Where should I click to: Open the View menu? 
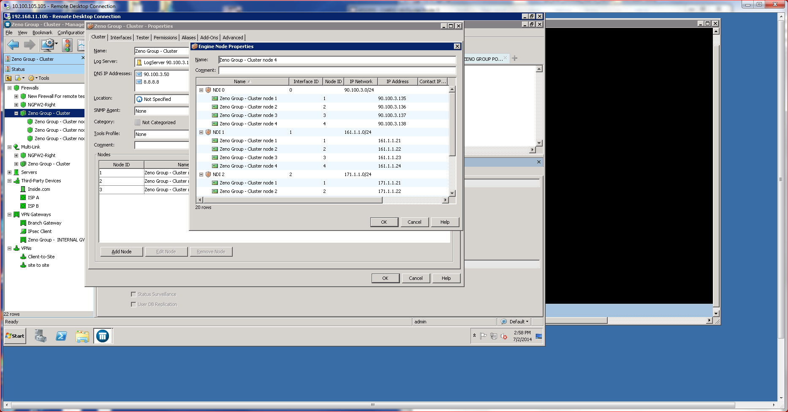coord(22,33)
